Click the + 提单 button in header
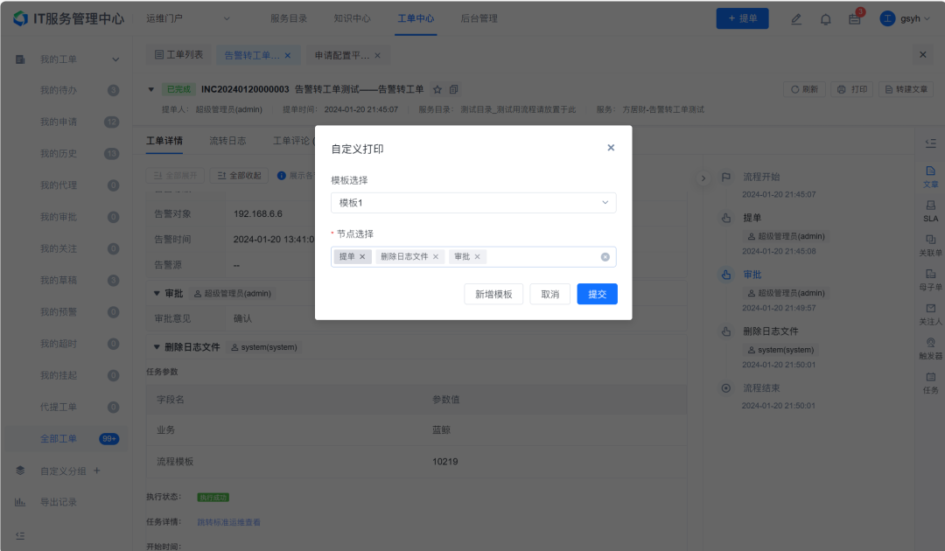945x551 pixels. tap(742, 18)
